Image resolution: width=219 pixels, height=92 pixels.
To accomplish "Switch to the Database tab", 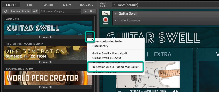I will [x=48, y=5].
